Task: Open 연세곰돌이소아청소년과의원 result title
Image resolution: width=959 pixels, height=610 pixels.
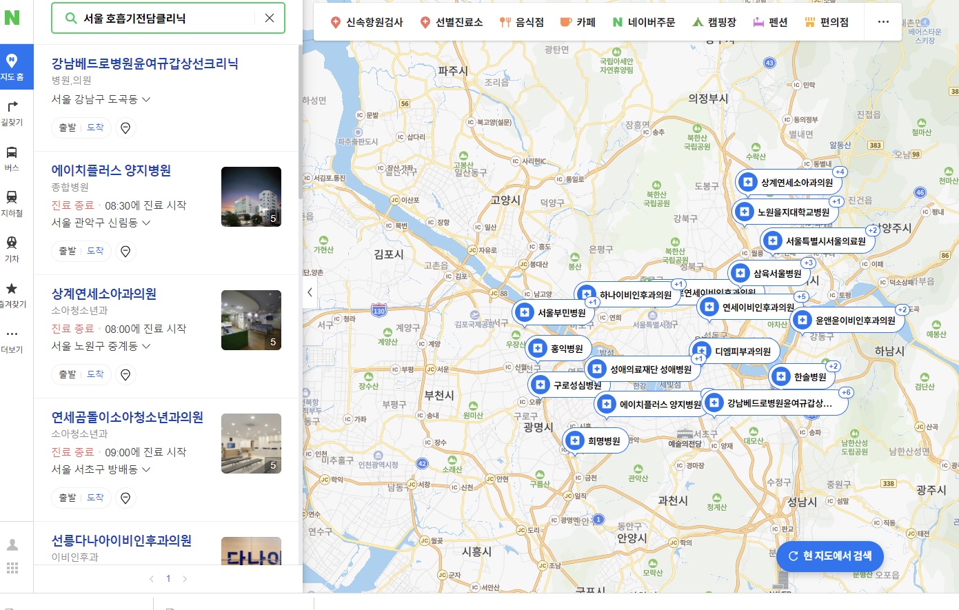Action: point(128,417)
